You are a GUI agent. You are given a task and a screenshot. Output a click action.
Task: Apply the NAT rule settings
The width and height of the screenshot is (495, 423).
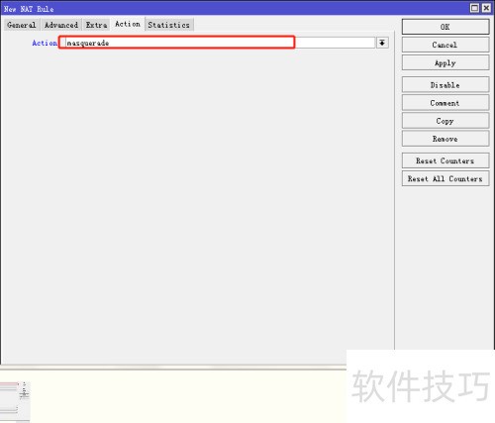(x=445, y=62)
